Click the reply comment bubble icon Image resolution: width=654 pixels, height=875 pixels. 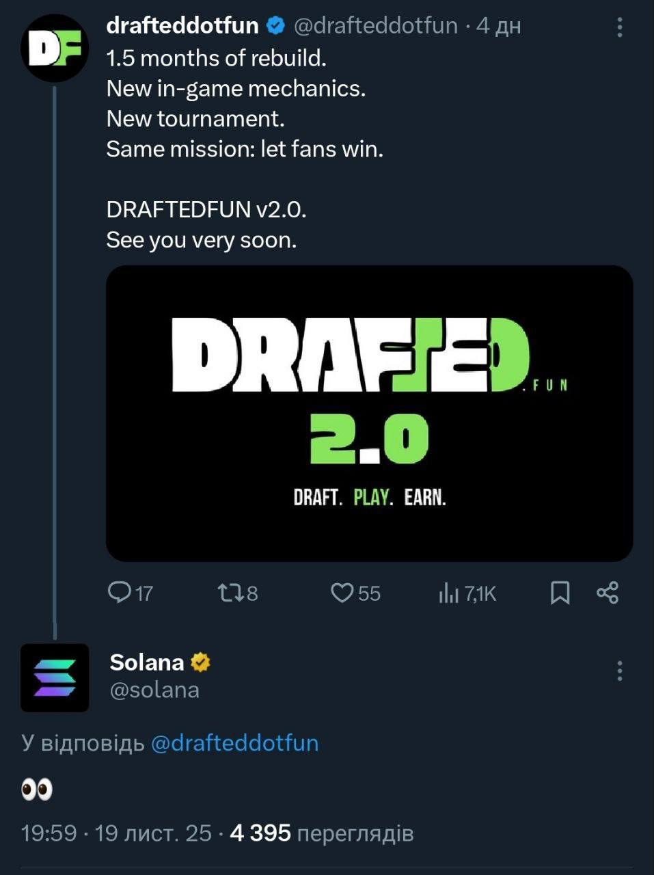[x=120, y=592]
